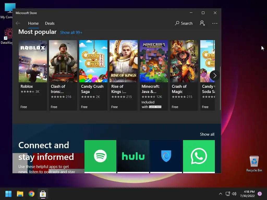Click the sign-in account icon
This screenshot has height=200, width=267.
coord(202,23)
